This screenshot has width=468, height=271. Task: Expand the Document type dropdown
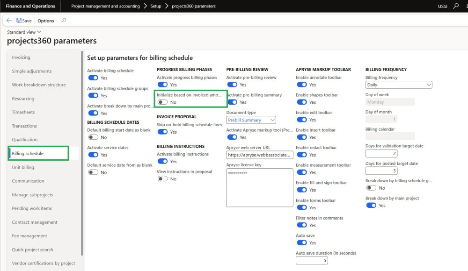[x=251, y=120]
